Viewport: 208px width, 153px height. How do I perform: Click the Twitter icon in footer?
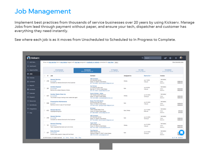point(176,138)
